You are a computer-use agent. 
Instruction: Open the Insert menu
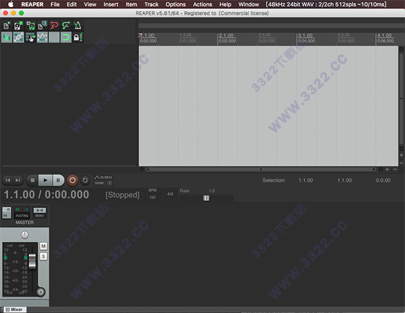click(111, 5)
